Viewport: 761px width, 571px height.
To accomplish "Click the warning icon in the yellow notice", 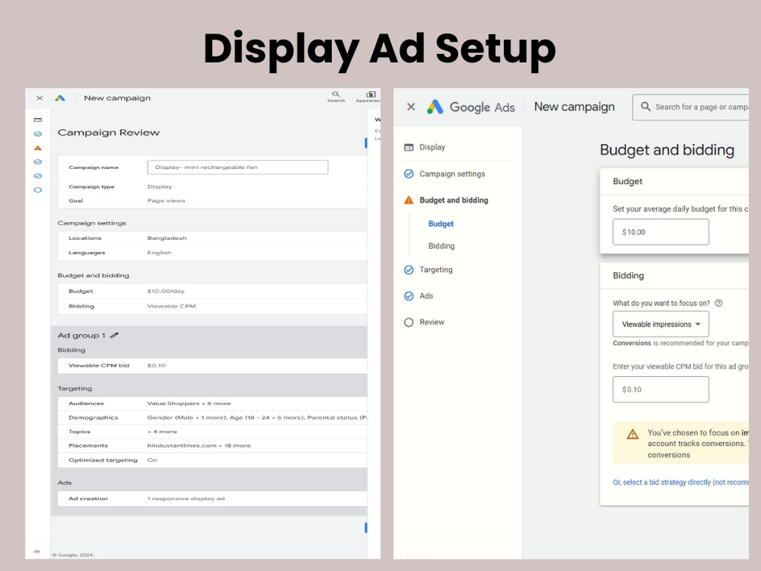I will pos(632,434).
